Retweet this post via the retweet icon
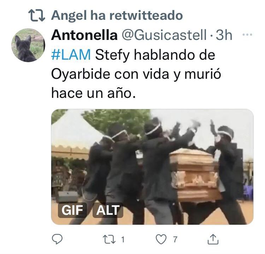 (x=109, y=239)
